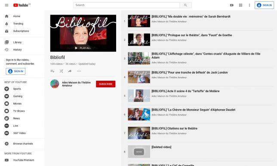Screen dimensions: 277x166
Task: Click the Sports icon
Action: (x=6, y=89)
